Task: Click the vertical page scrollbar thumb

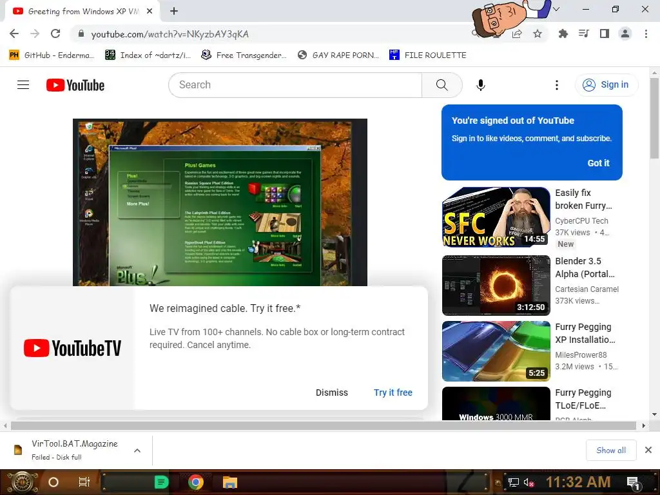Action: point(654,118)
